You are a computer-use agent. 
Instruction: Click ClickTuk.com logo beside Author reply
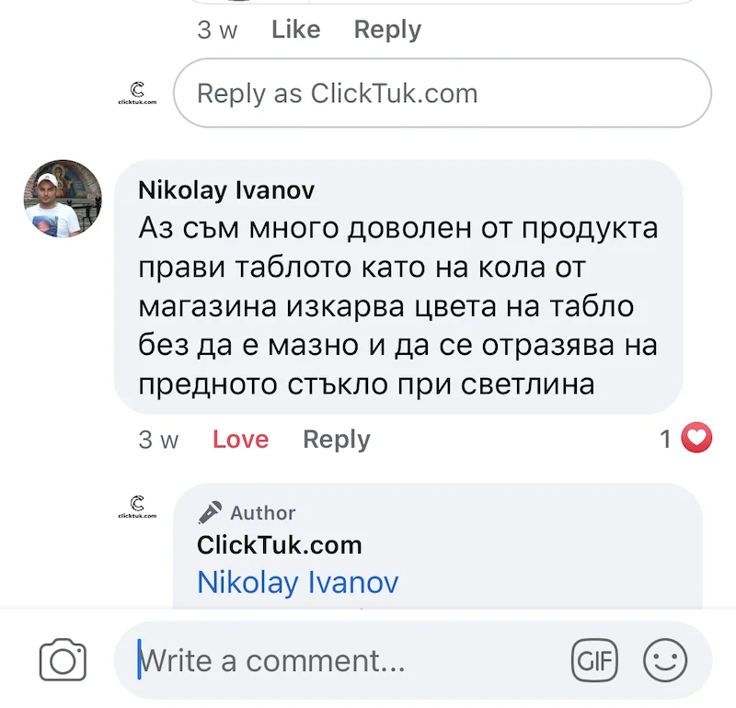(137, 507)
